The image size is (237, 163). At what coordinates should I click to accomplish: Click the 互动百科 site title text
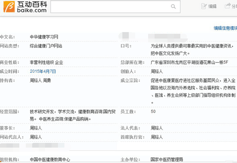pyautogui.click(x=32, y=4)
